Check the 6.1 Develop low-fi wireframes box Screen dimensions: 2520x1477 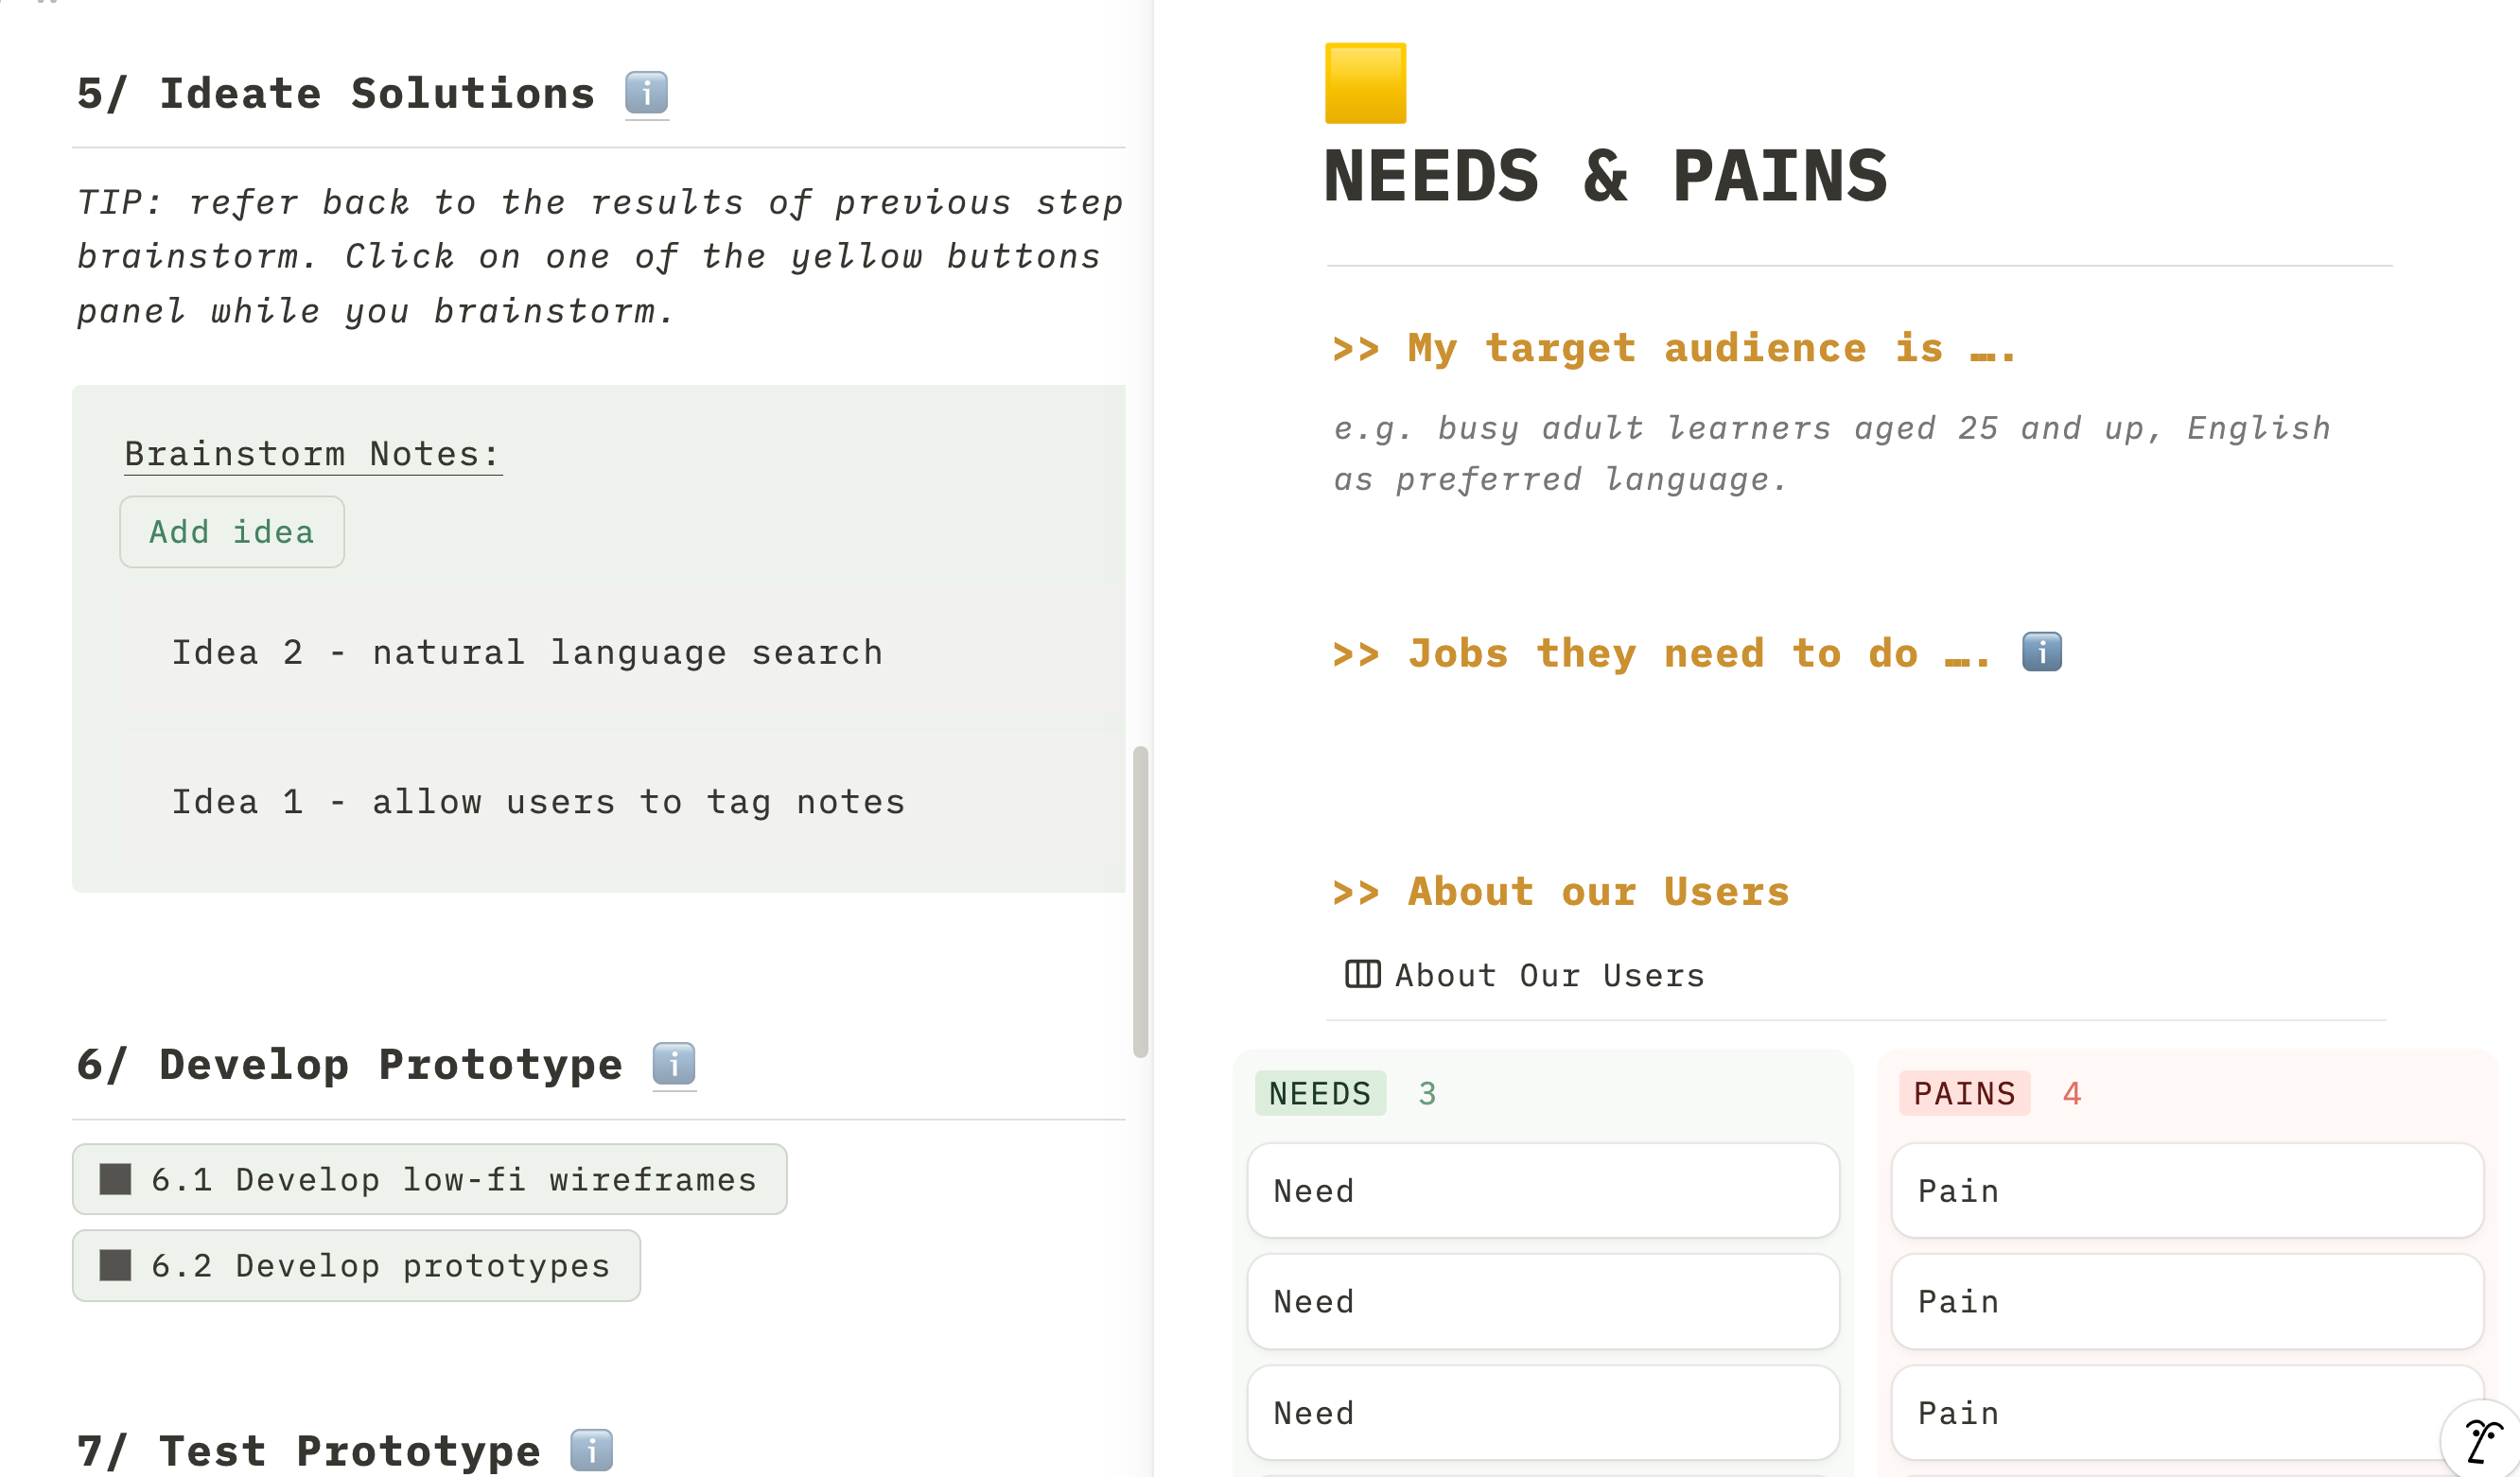coord(116,1179)
